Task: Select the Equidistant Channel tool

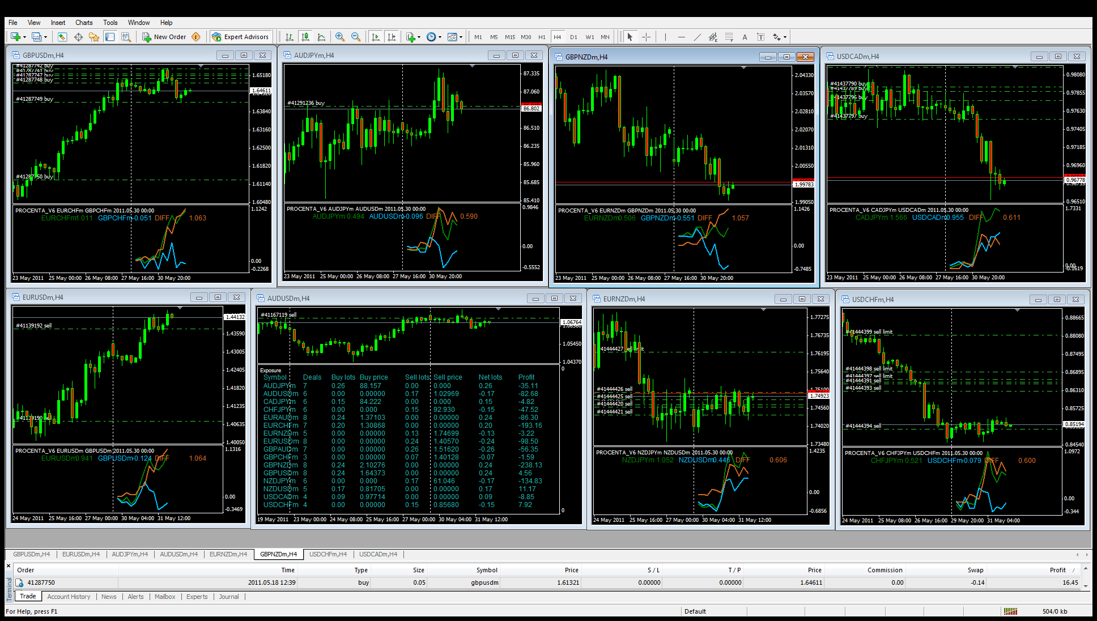Action: (713, 37)
